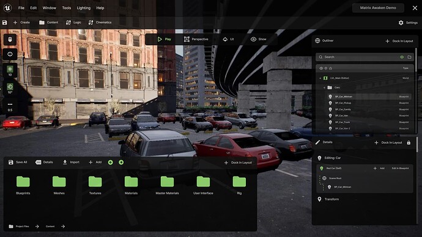Screen dimensions: 422x237
Task: Open the Content toolbar button
Action: point(49,23)
